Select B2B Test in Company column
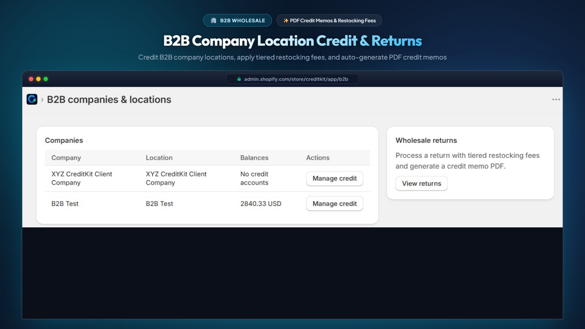This screenshot has width=585, height=329. tap(65, 204)
